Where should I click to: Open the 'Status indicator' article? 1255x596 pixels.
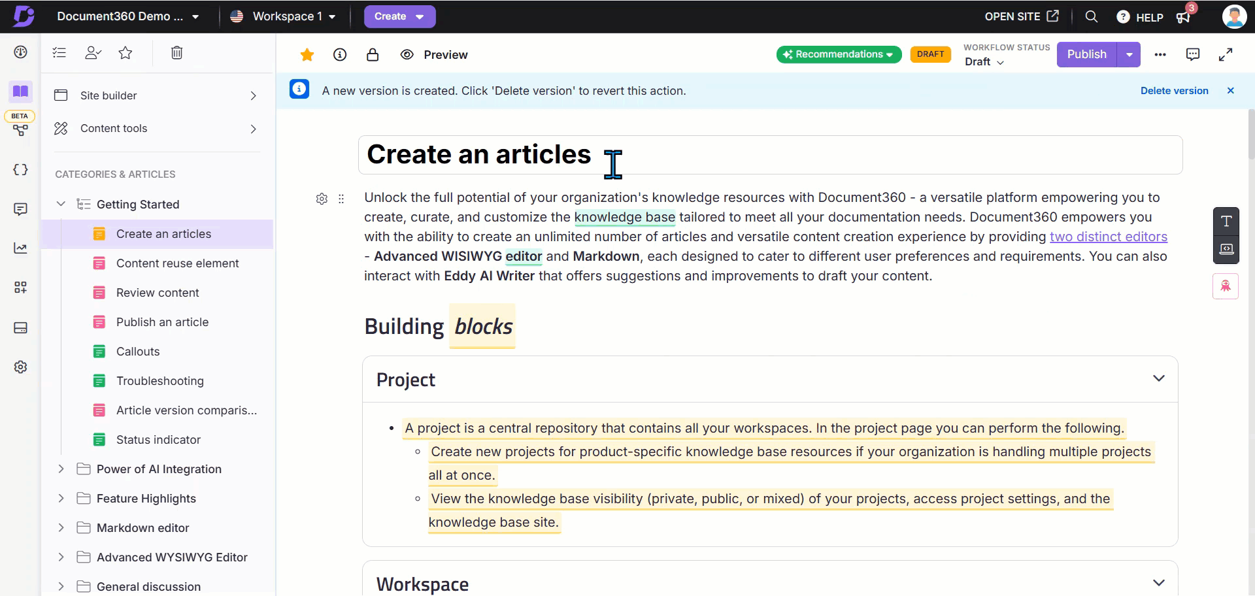point(157,440)
